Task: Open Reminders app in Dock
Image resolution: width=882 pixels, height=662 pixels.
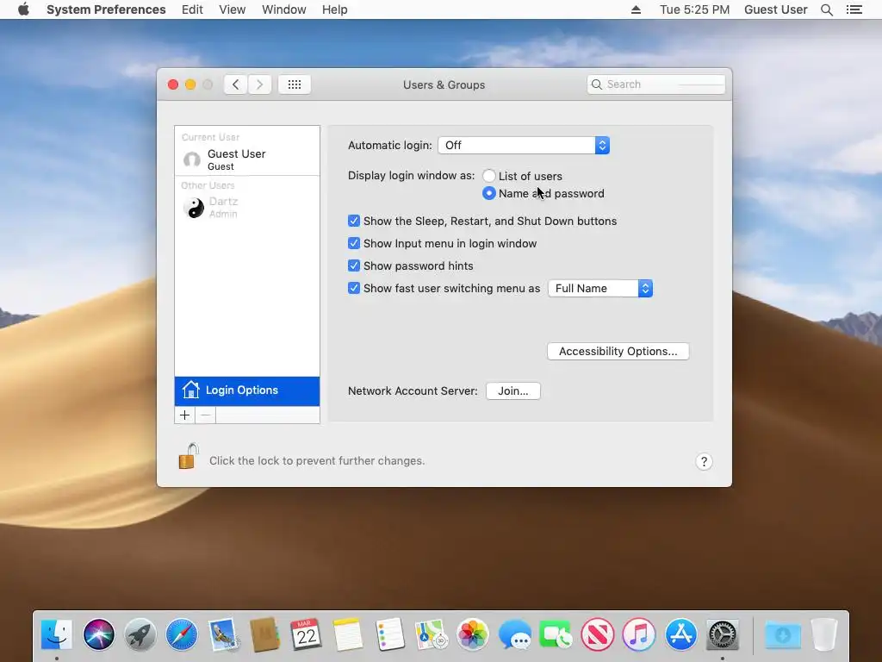Action: tap(389, 634)
